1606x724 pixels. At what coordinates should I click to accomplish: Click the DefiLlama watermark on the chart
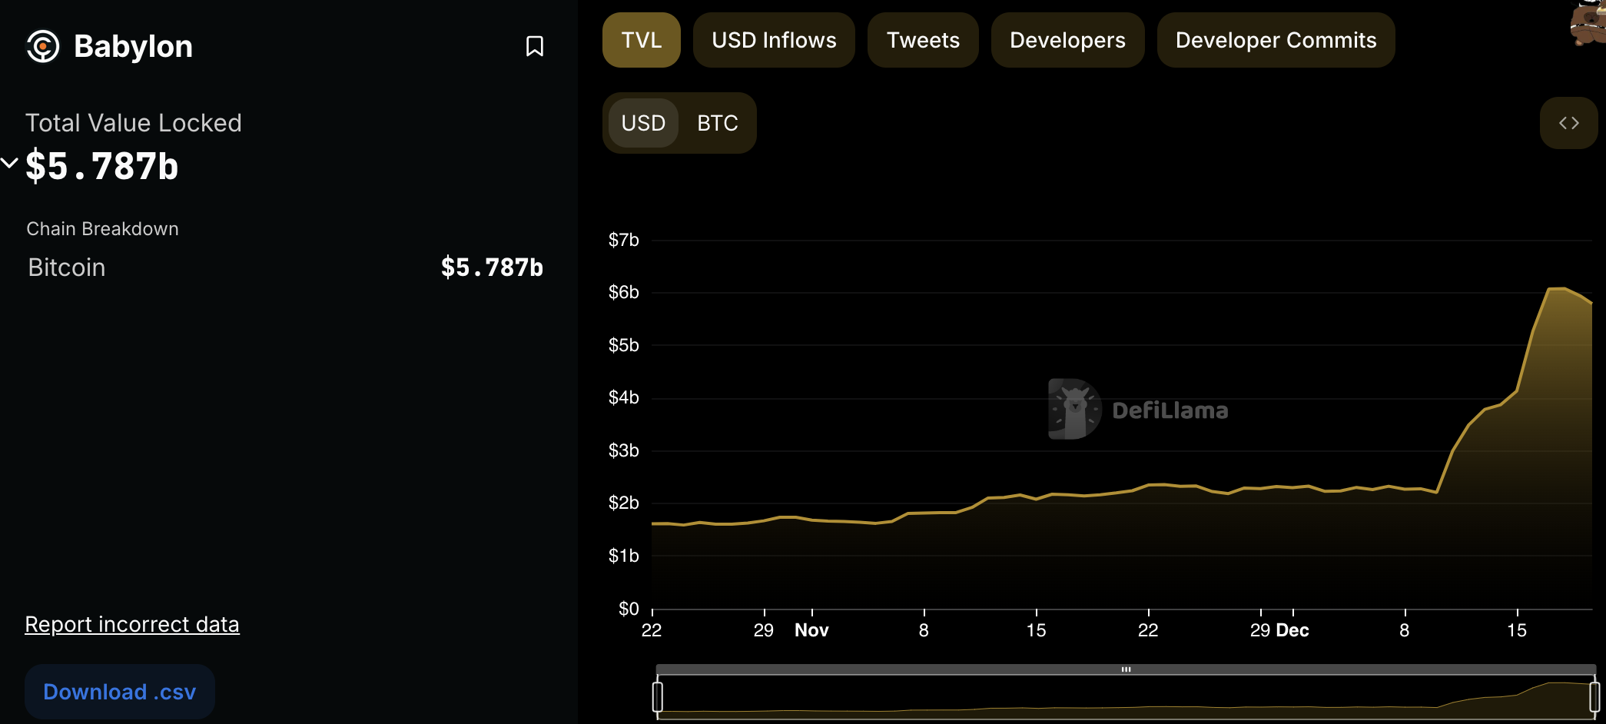click(x=1137, y=410)
